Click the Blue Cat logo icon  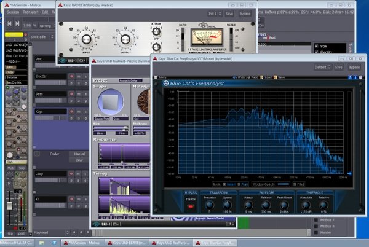[x=166, y=83]
